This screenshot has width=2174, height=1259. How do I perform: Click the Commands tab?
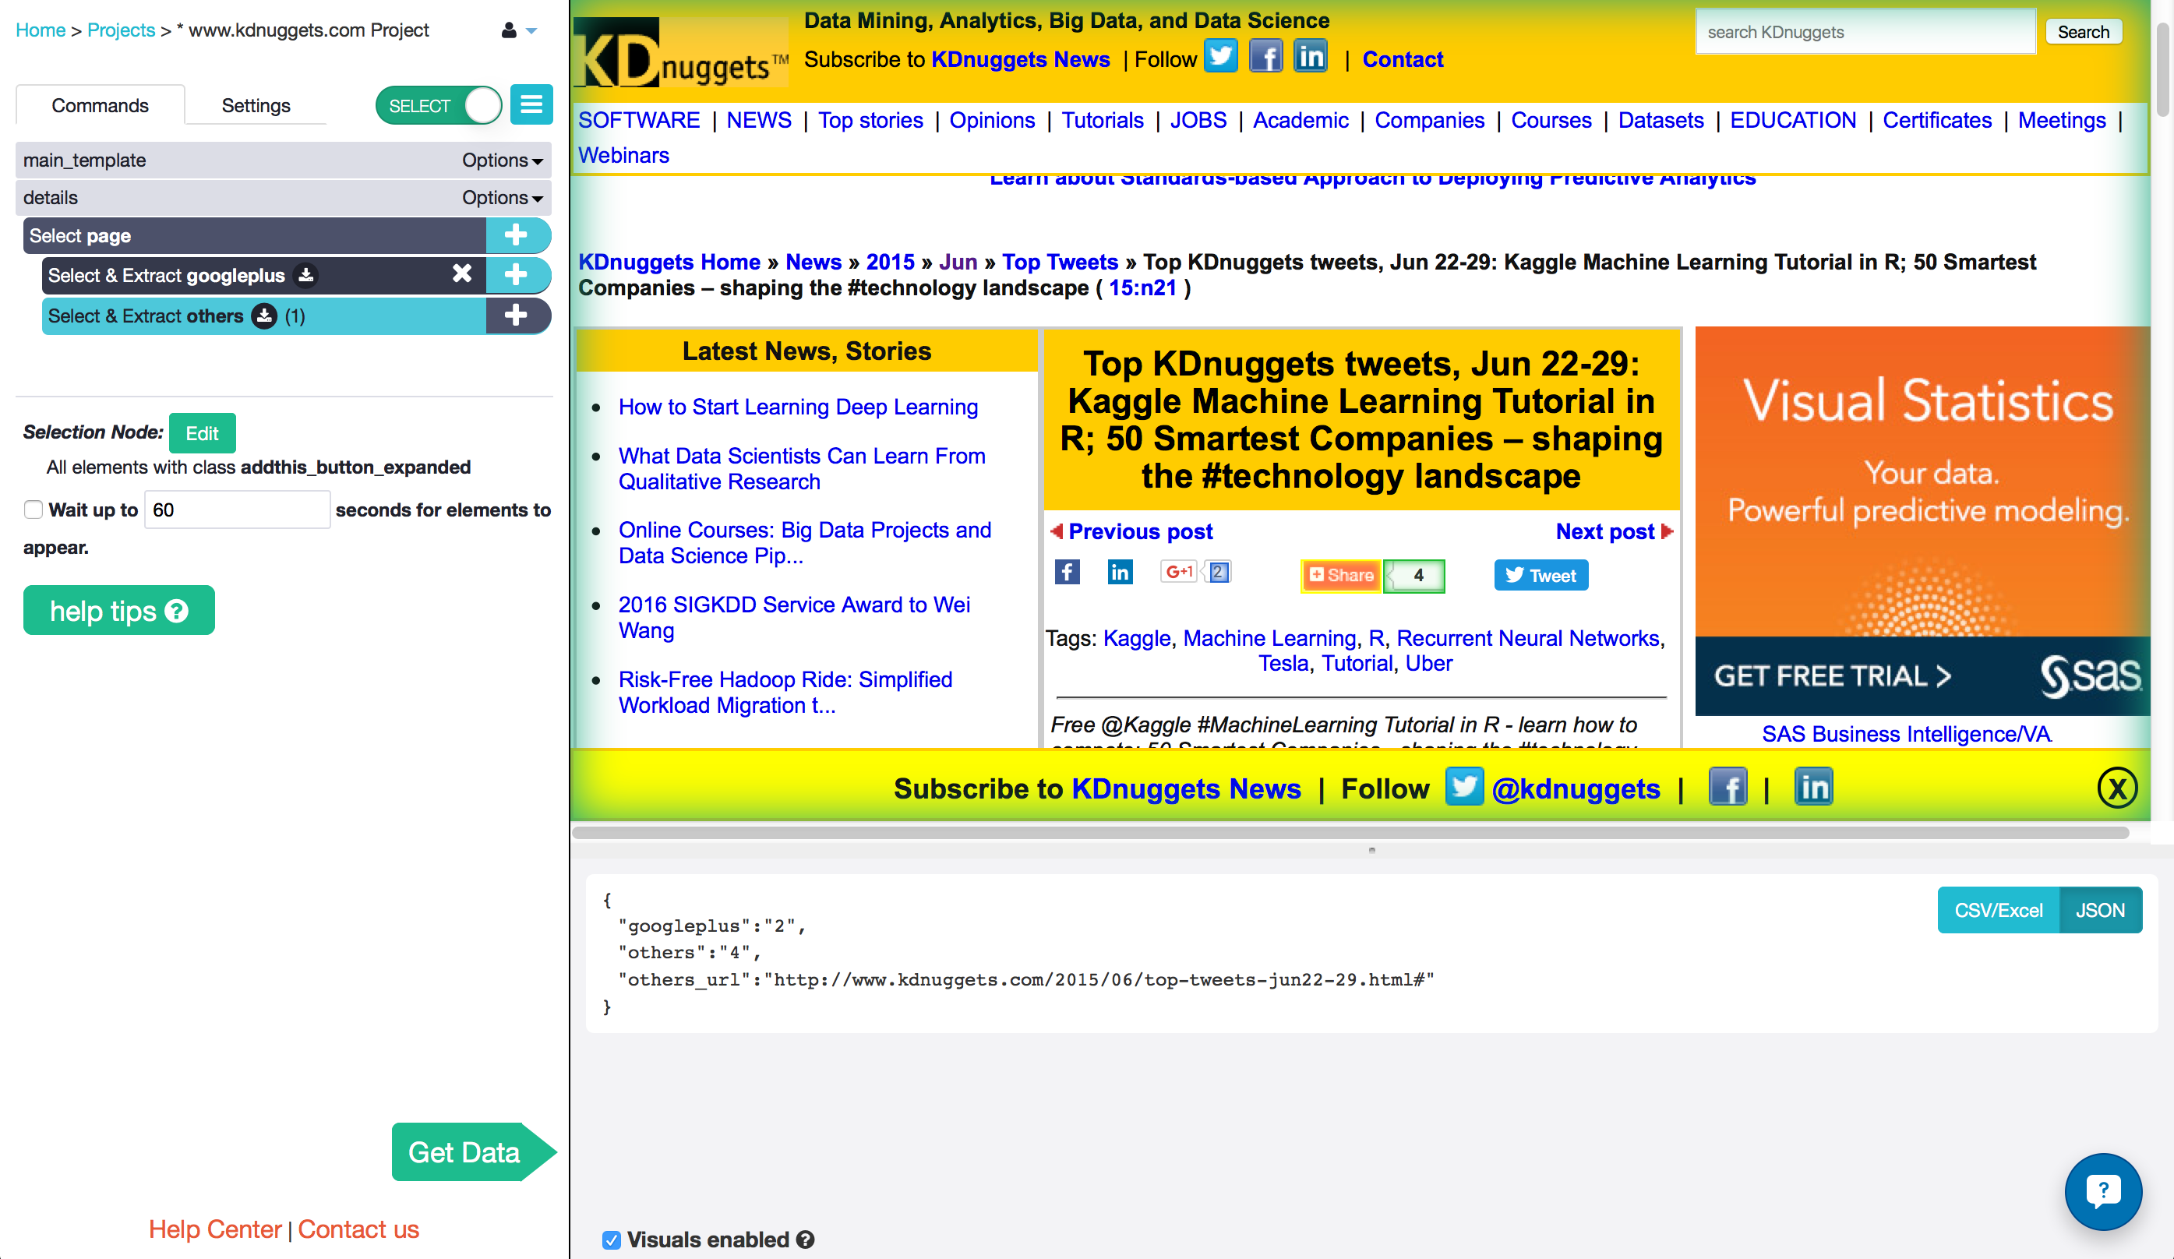pyautogui.click(x=99, y=105)
